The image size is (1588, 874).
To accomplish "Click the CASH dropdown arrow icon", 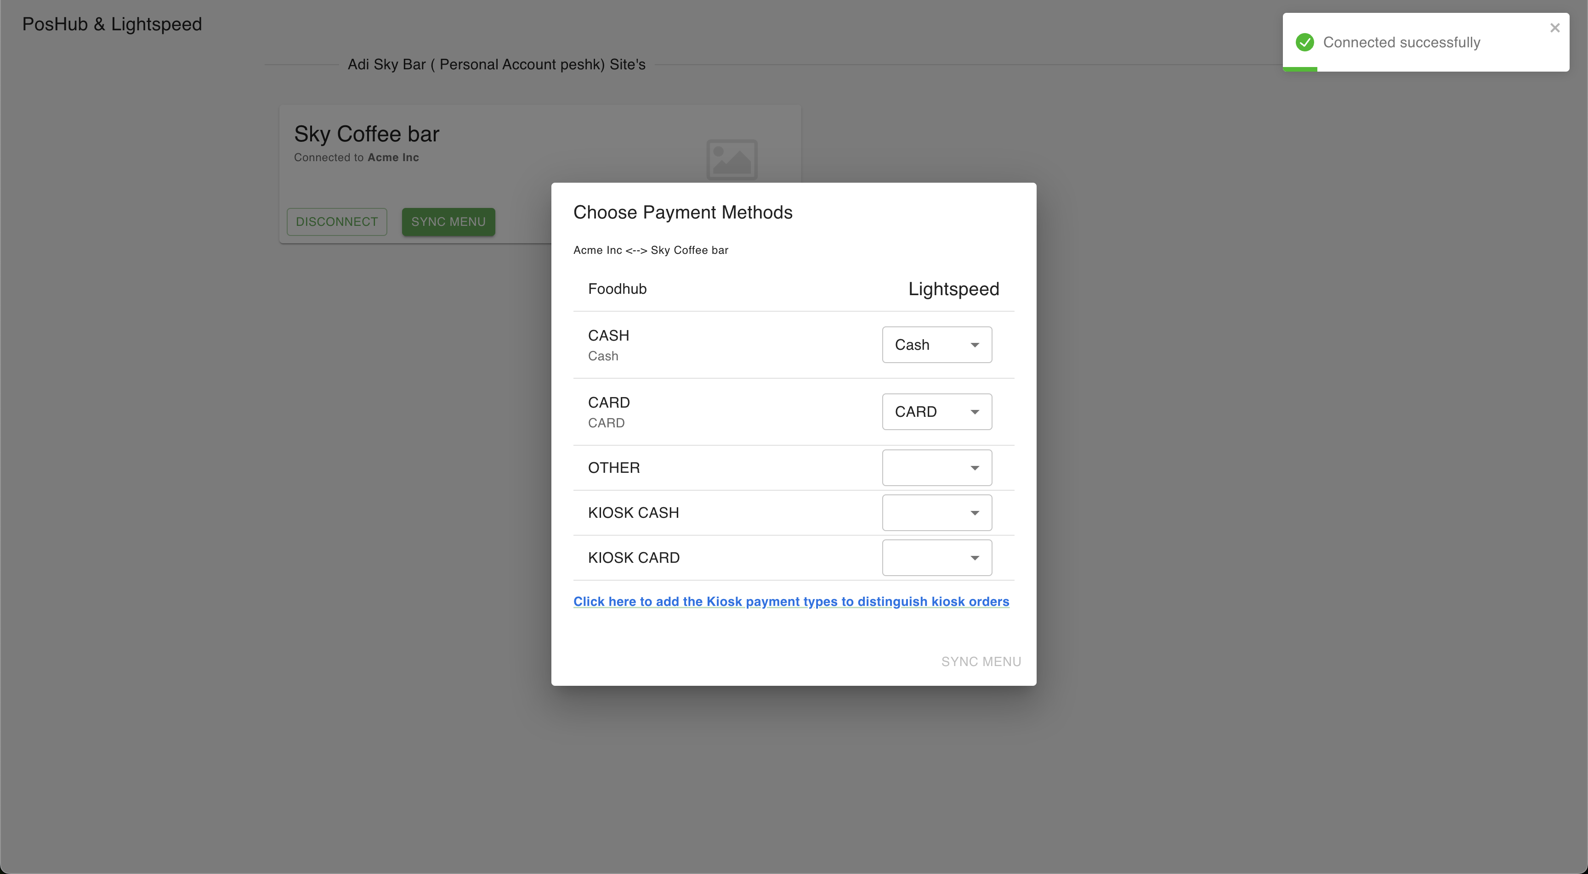I will click(975, 345).
